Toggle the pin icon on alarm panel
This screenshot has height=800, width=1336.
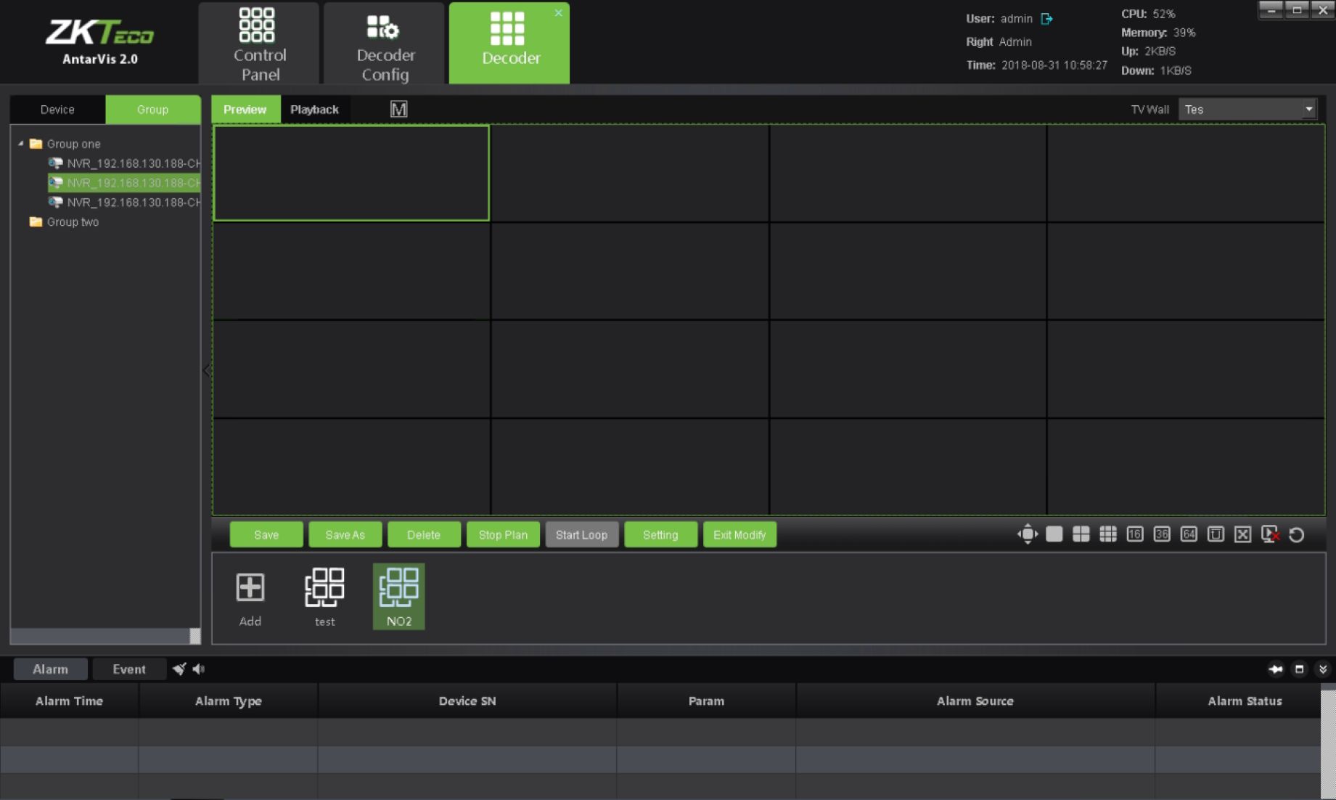click(1275, 669)
